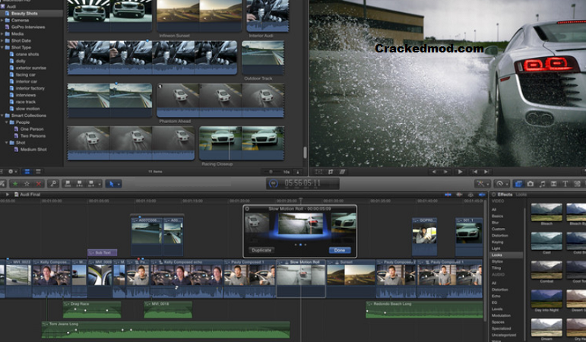Select the Bleach effect thumbnail
Viewport: 586px width, 342px height.
click(x=546, y=213)
